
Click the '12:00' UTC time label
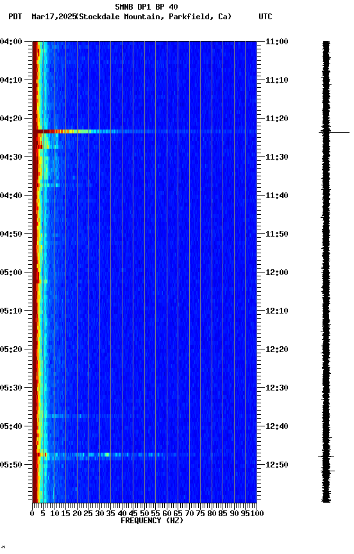[277, 273]
